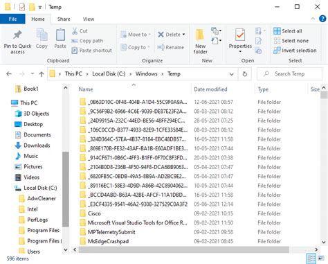Click Paste shortcut in ribbon

click(91, 51)
